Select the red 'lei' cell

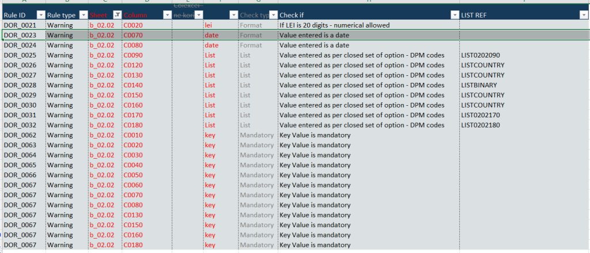[x=209, y=25]
